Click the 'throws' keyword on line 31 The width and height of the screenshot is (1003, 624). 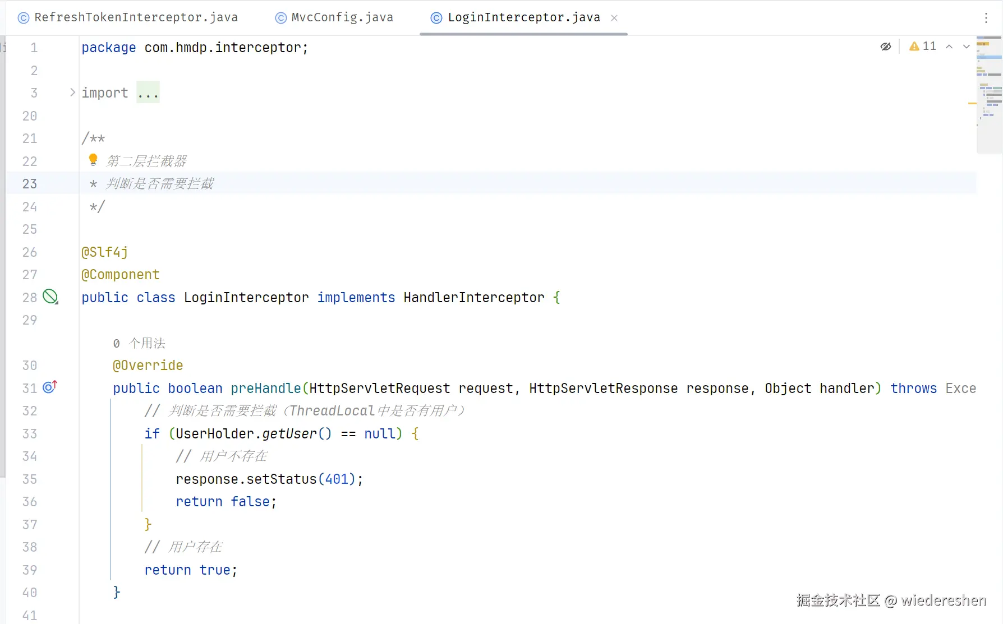[x=913, y=389]
